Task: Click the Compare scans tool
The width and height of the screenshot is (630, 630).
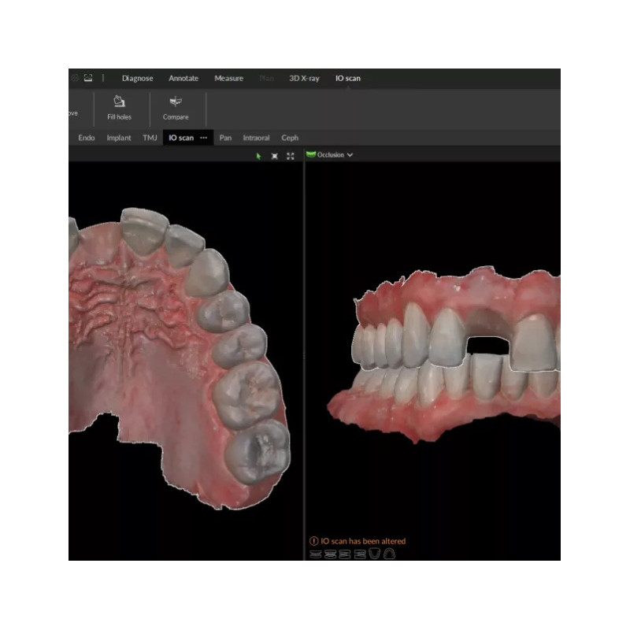Action: pyautogui.click(x=176, y=108)
